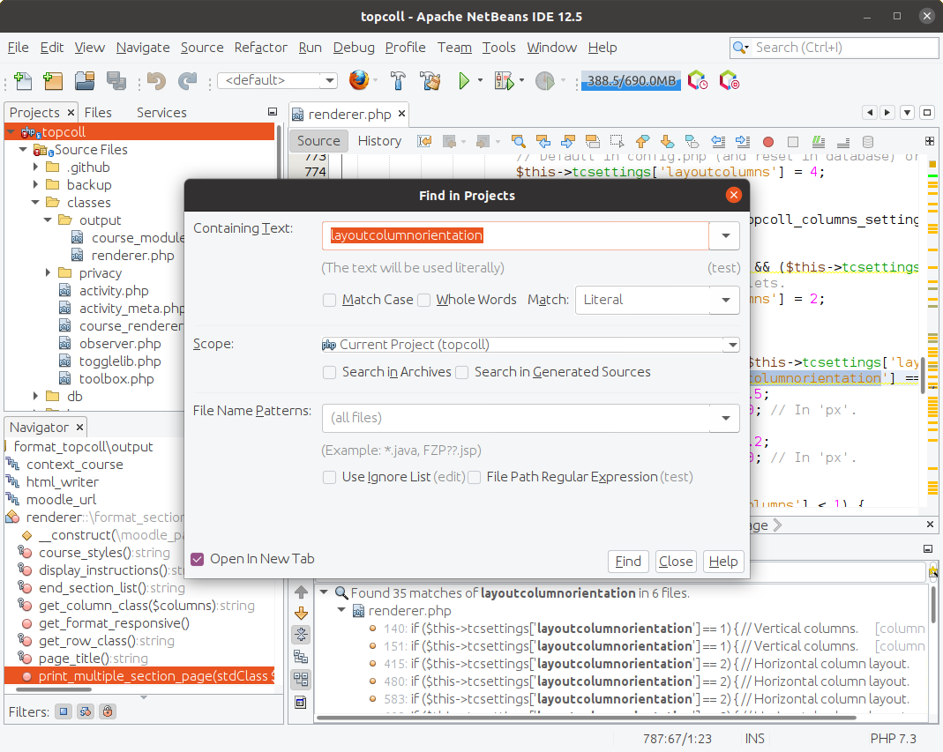The height and width of the screenshot is (752, 943).
Task: Click the Debug Project icon
Action: (504, 80)
